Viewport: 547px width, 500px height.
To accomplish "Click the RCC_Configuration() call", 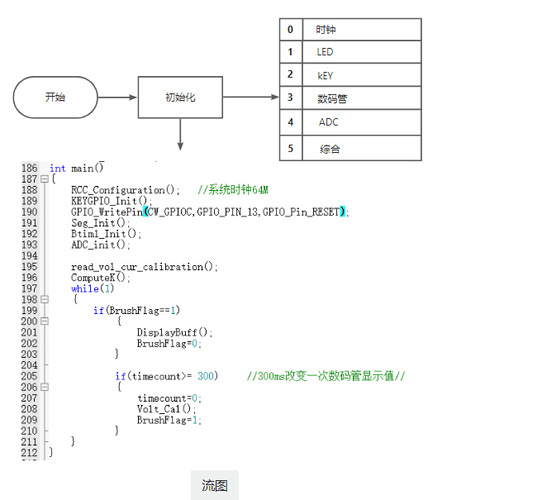I will coord(126,190).
